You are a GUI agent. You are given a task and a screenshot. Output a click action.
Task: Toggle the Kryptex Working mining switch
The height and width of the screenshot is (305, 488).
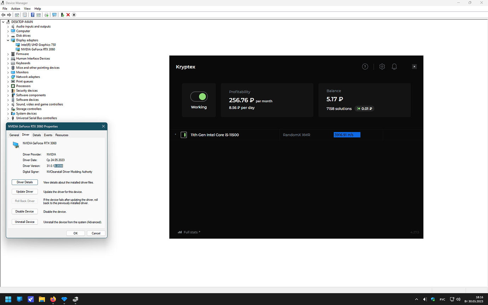point(199,97)
